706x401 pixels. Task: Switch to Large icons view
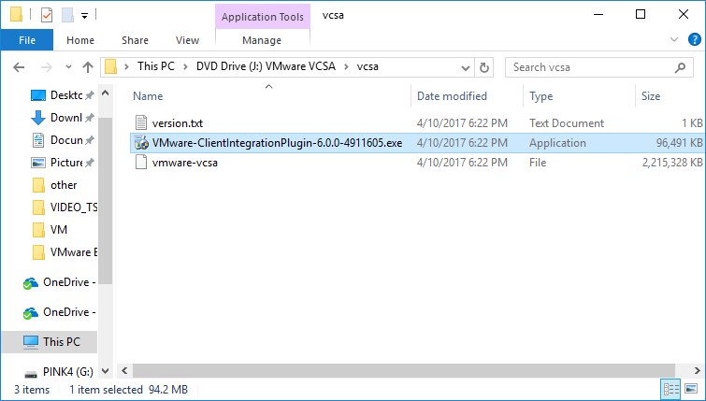(x=691, y=389)
